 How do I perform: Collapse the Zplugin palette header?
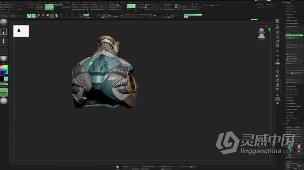click(x=288, y=2)
